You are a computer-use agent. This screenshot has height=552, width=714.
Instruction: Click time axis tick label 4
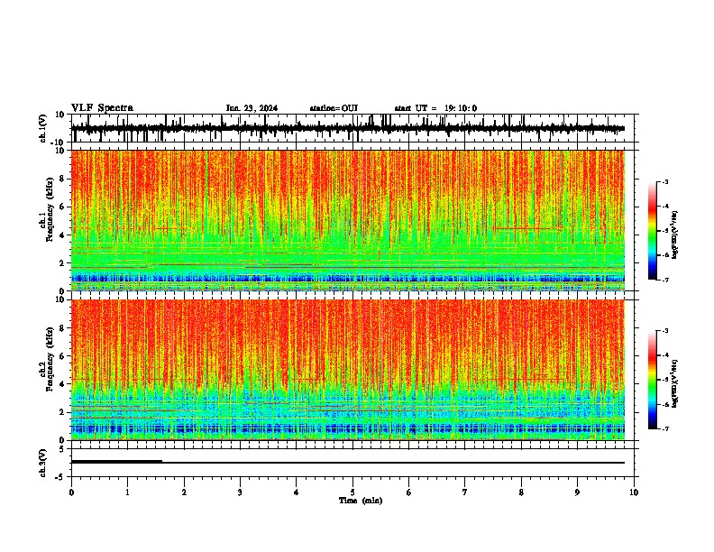(x=297, y=492)
